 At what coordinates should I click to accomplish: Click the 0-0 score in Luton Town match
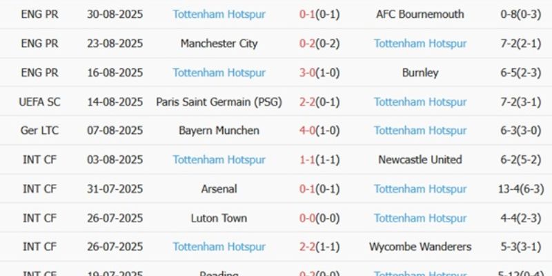point(307,218)
